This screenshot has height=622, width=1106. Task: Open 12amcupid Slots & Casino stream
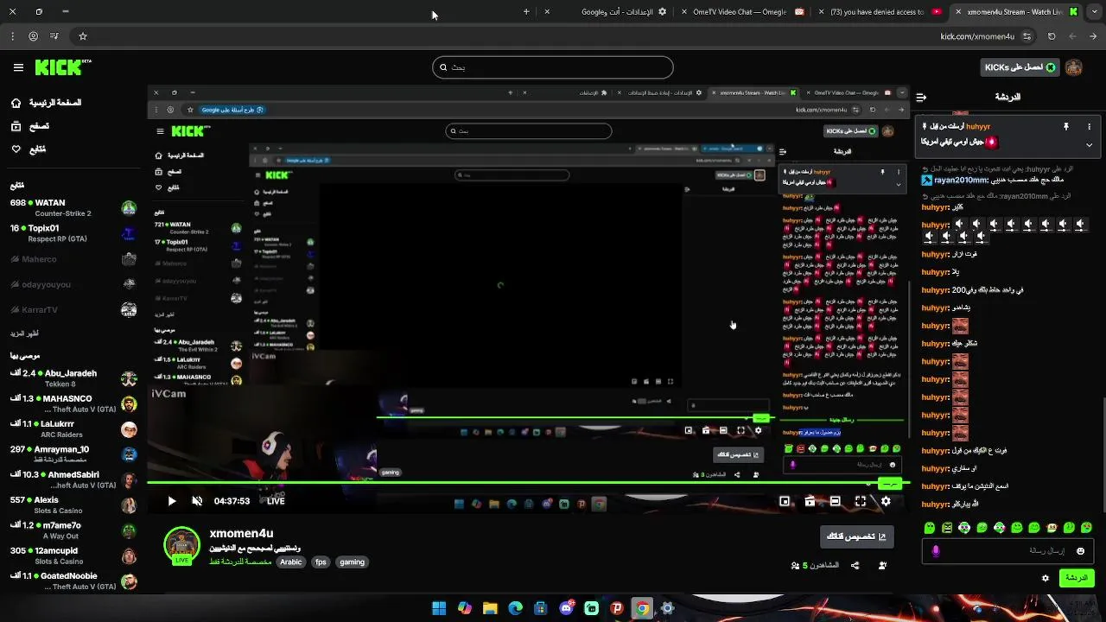[x=73, y=555]
